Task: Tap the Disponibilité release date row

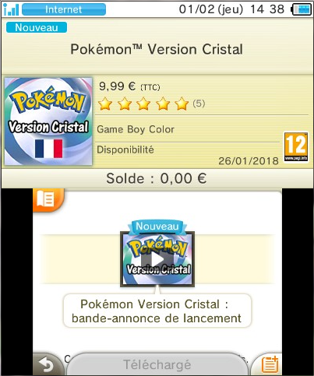Action: [x=187, y=155]
